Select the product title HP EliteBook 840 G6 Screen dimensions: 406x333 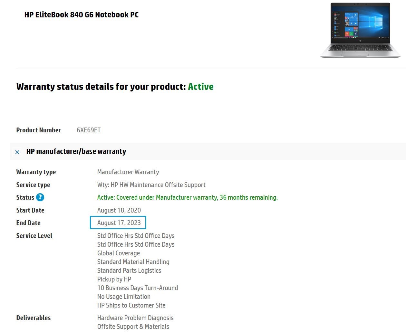pyautogui.click(x=82, y=15)
